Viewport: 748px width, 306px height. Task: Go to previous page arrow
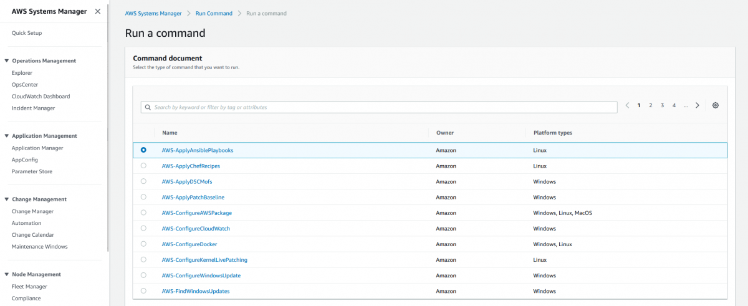point(628,105)
